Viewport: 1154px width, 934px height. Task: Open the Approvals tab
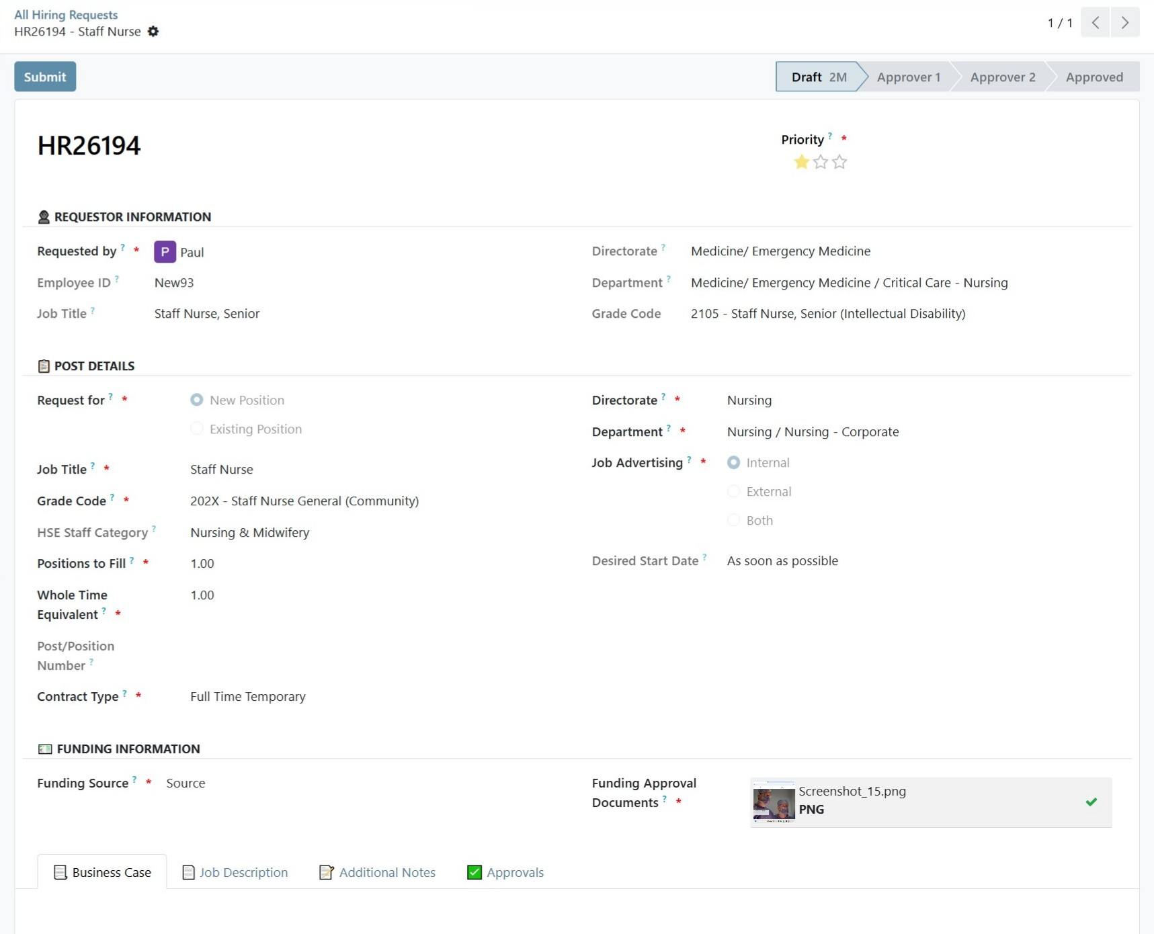point(505,872)
